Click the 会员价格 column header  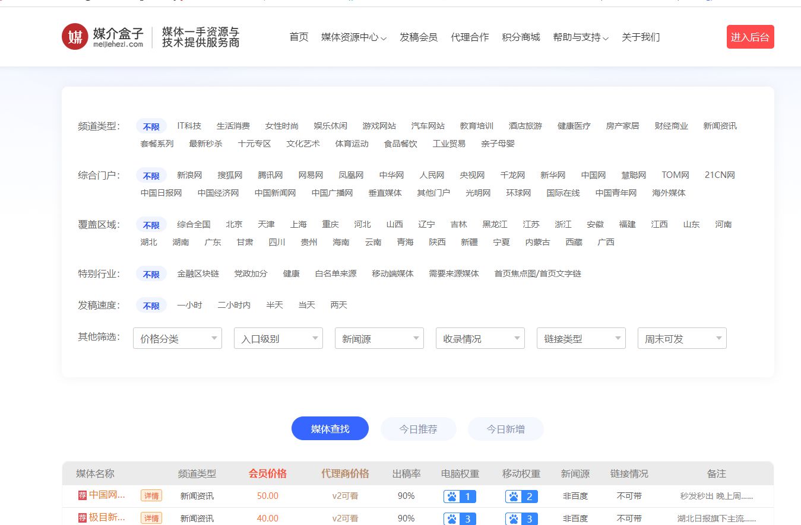point(267,473)
